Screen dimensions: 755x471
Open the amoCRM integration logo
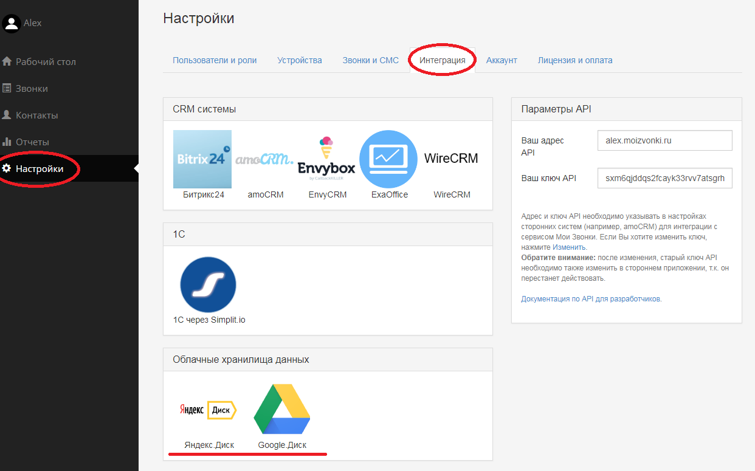265,159
